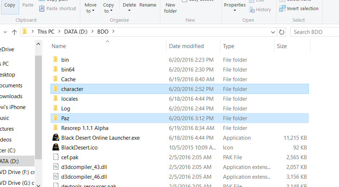Open the Copy to dropdown

tap(108, 8)
